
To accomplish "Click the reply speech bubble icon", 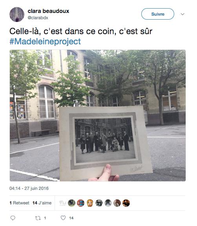I will [x=13, y=218].
